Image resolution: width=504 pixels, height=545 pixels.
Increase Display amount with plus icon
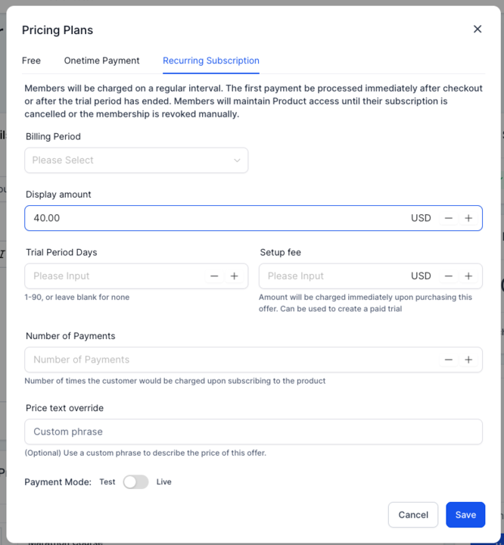point(468,218)
